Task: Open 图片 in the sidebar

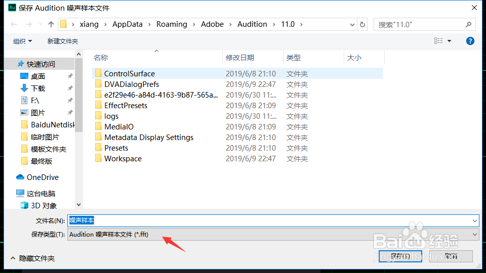Action: 38,113
